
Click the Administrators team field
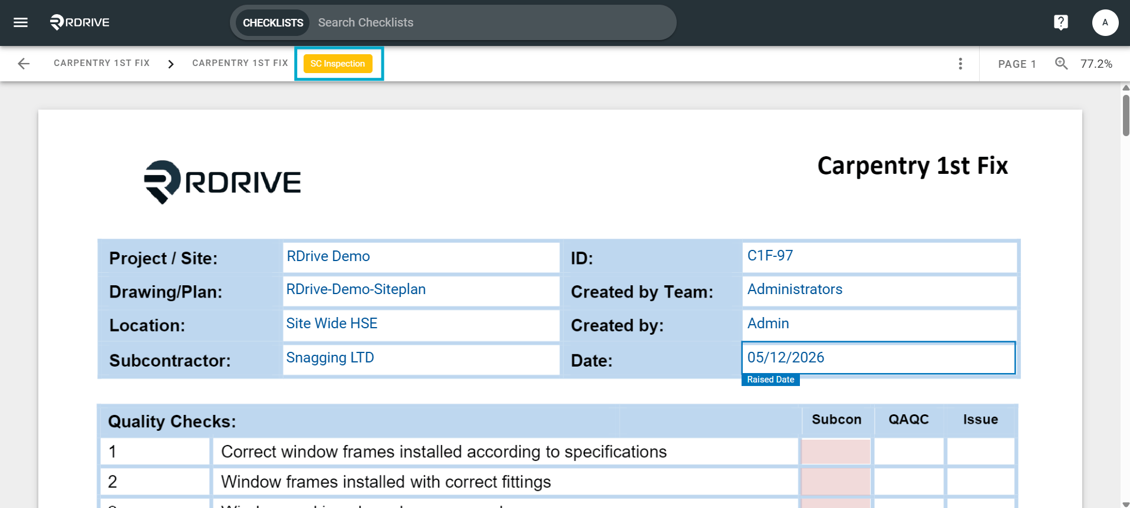click(879, 291)
